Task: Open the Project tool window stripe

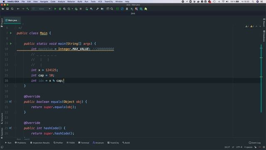Action: pyautogui.click(x=2, y=23)
